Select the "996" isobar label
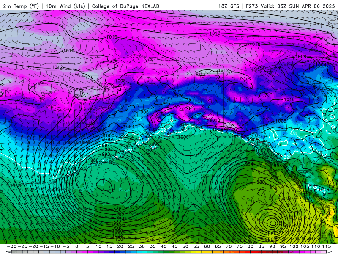 pyautogui.click(x=117, y=223)
